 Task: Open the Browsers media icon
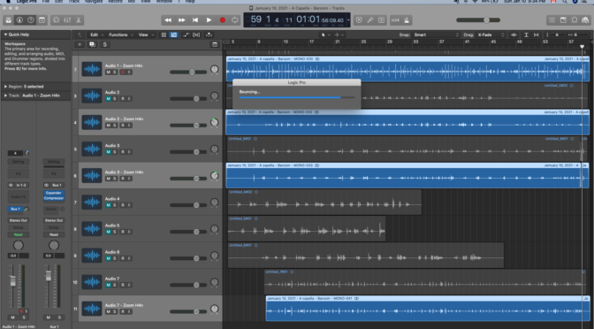(x=586, y=20)
